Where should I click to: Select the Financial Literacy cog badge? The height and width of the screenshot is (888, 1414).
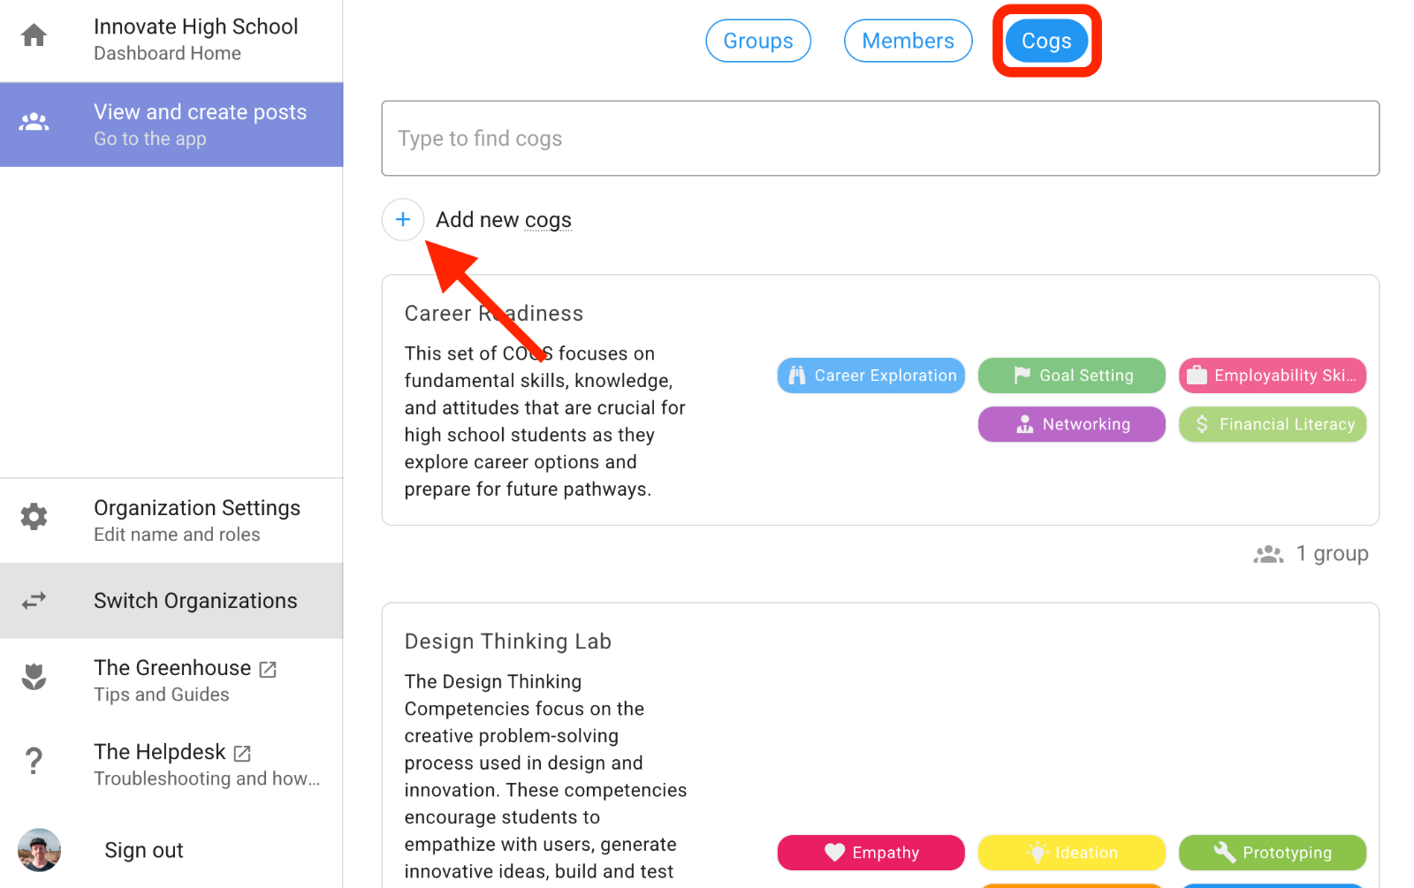1272,424
